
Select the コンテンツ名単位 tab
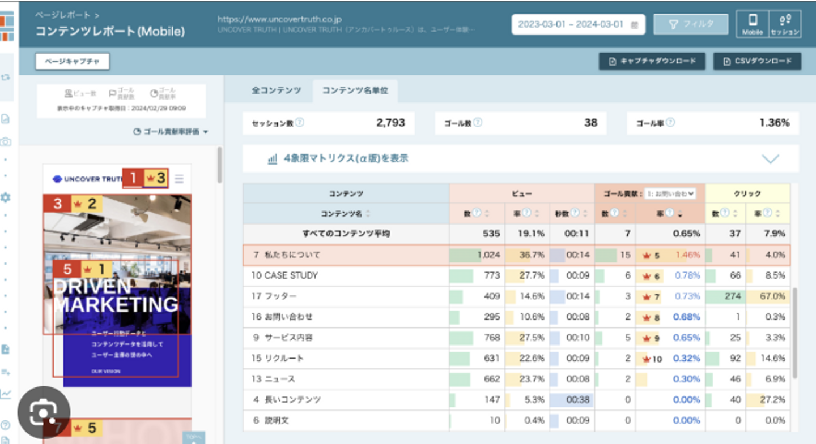point(355,90)
